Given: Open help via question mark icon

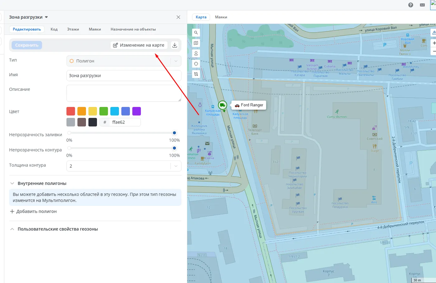Looking at the screenshot, I should coord(410,5).
